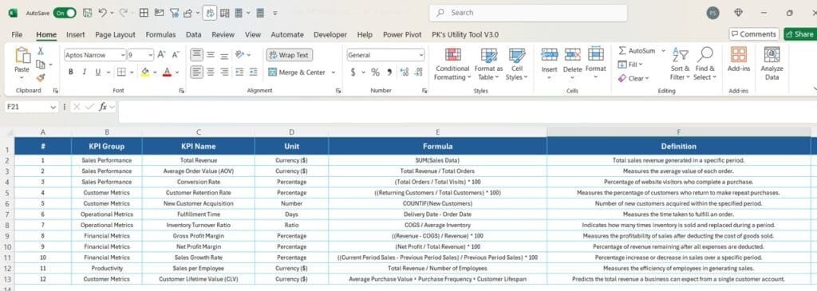
Task: Decrease indent
Action: [240, 73]
